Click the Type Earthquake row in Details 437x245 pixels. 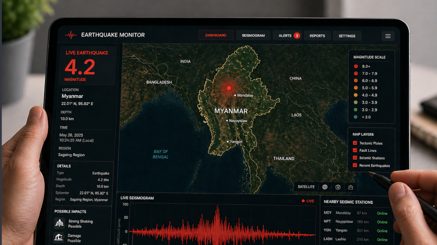point(83,173)
